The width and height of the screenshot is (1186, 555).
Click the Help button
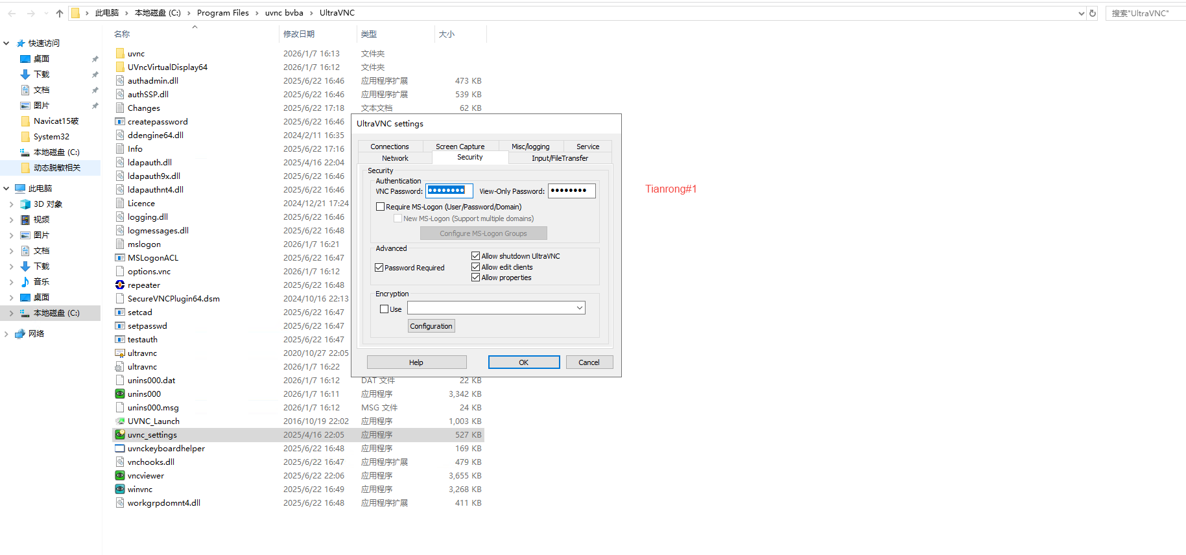pyautogui.click(x=416, y=362)
